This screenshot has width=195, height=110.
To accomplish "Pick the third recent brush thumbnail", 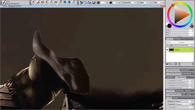I will tap(42, 2).
